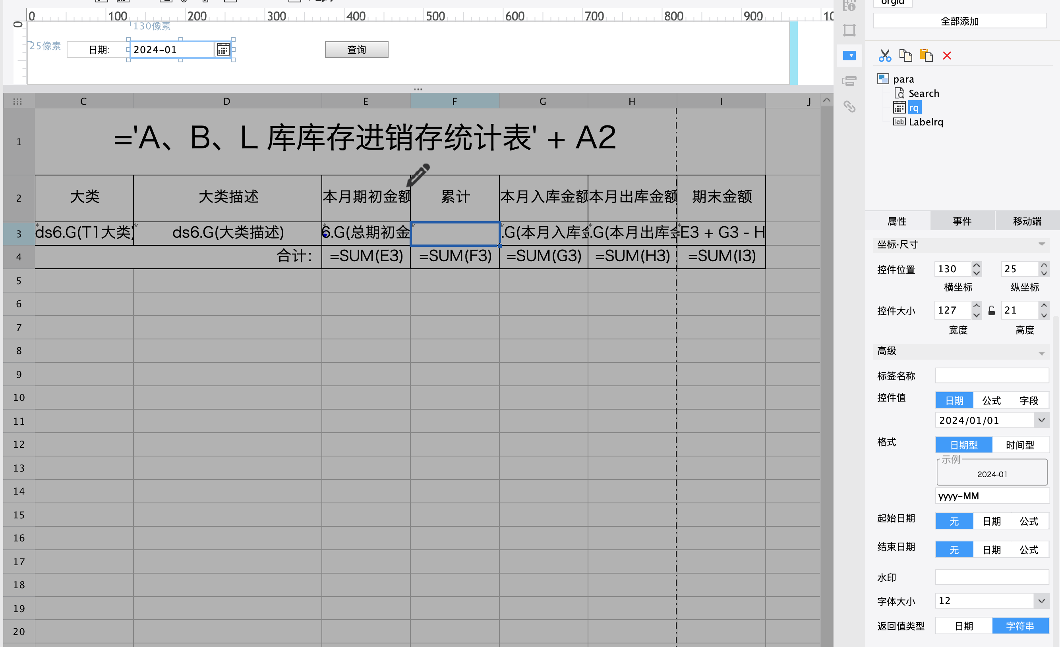Decrease the 纵坐标 value with down arrow
The image size is (1060, 647).
point(1044,273)
